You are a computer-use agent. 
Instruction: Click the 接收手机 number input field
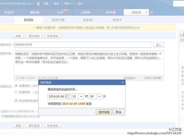(x=83, y=45)
